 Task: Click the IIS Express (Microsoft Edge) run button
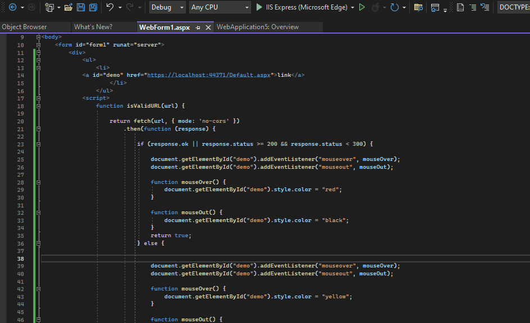[x=302, y=7]
